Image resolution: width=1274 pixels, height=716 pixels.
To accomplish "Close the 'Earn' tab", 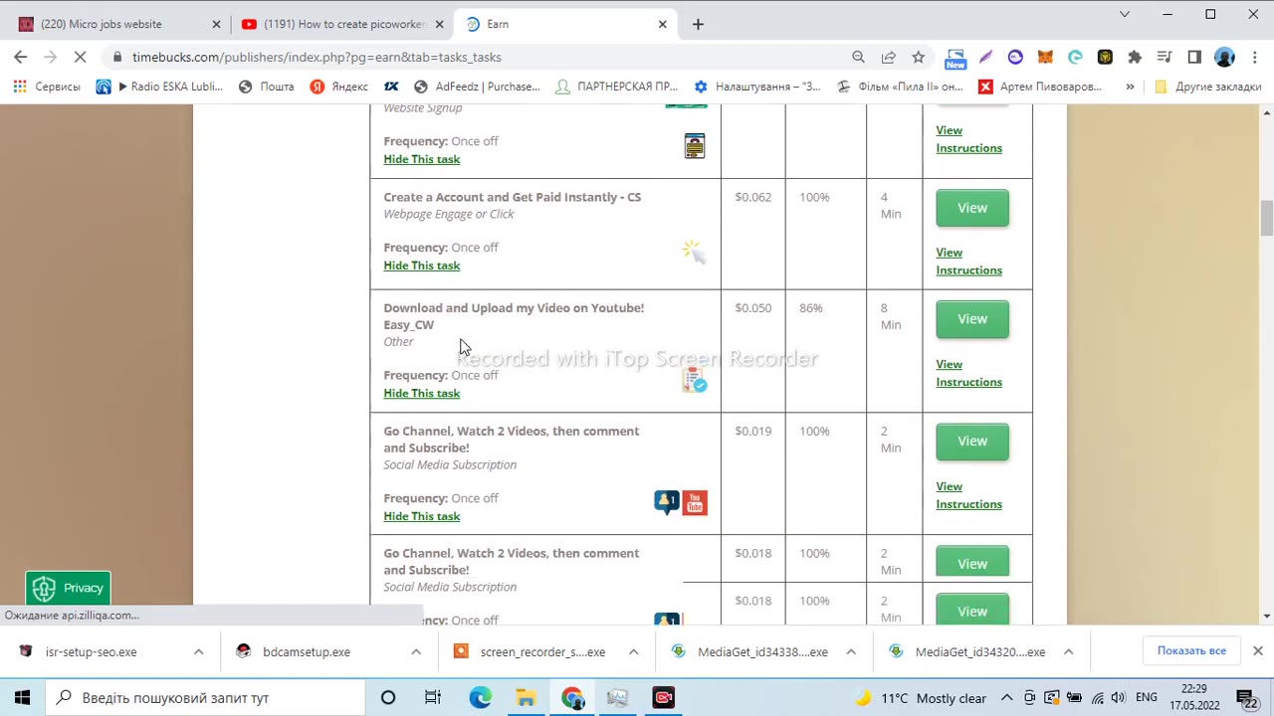I will [662, 24].
